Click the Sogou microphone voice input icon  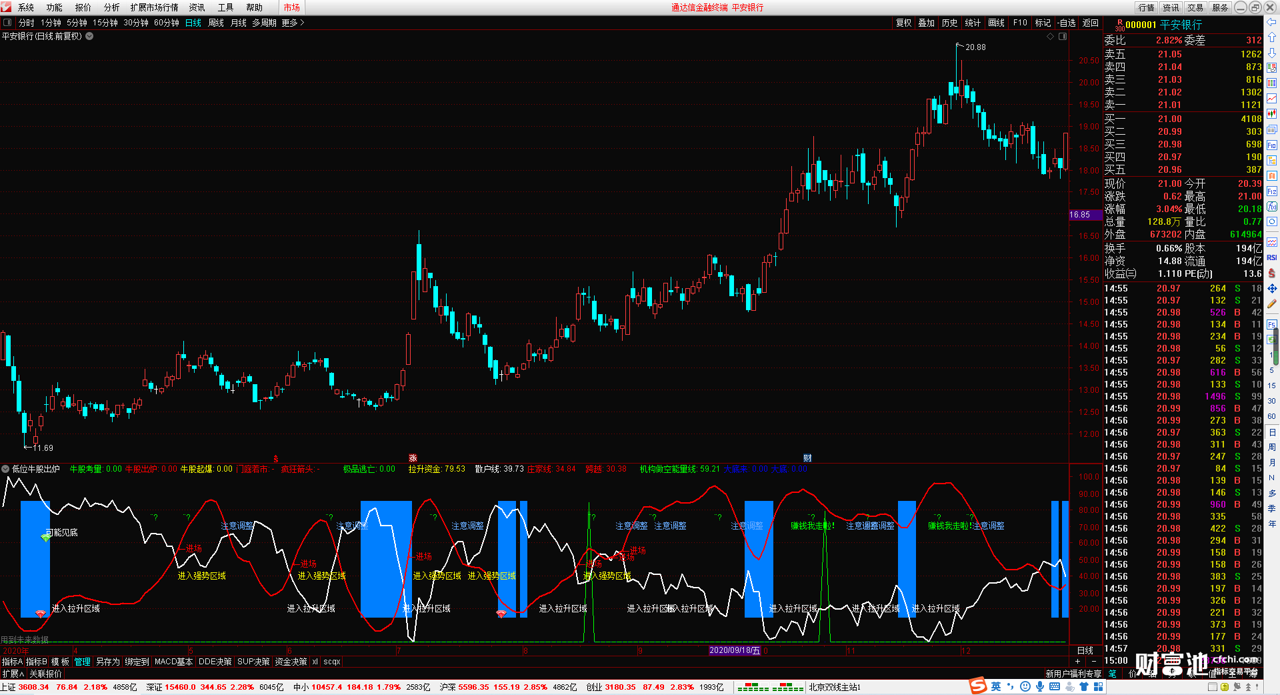(x=1040, y=686)
